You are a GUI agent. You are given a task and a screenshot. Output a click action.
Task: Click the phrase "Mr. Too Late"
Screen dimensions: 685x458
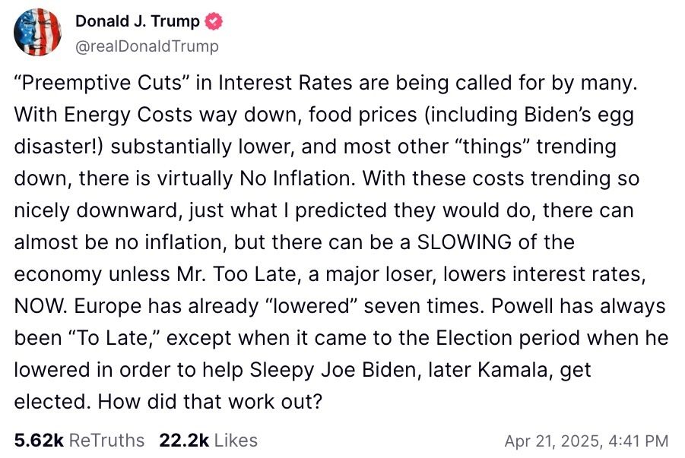pyautogui.click(x=239, y=274)
